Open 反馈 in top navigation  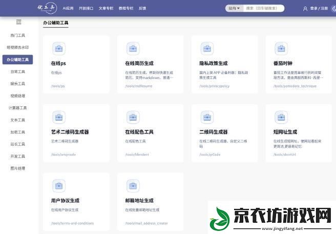pyautogui.click(x=142, y=8)
